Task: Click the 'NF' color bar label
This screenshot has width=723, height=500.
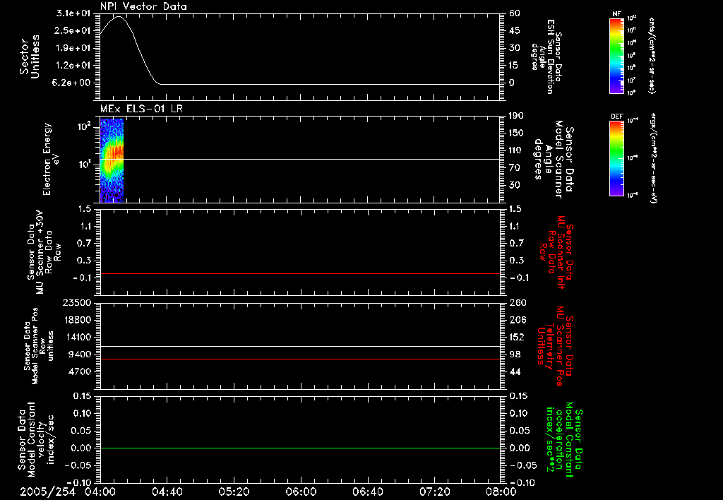Action: tap(616, 14)
